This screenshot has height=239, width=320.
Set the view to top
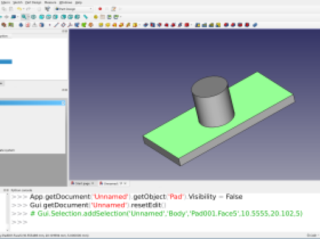[x=49, y=17]
